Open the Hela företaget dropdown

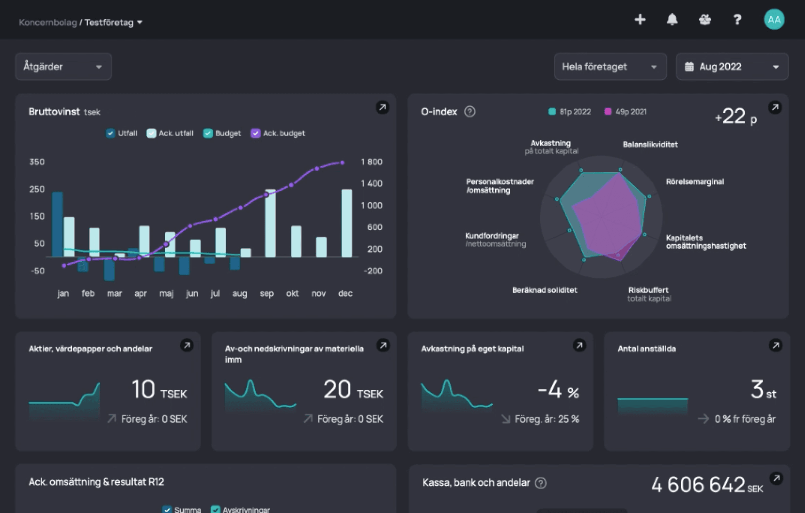pos(610,67)
